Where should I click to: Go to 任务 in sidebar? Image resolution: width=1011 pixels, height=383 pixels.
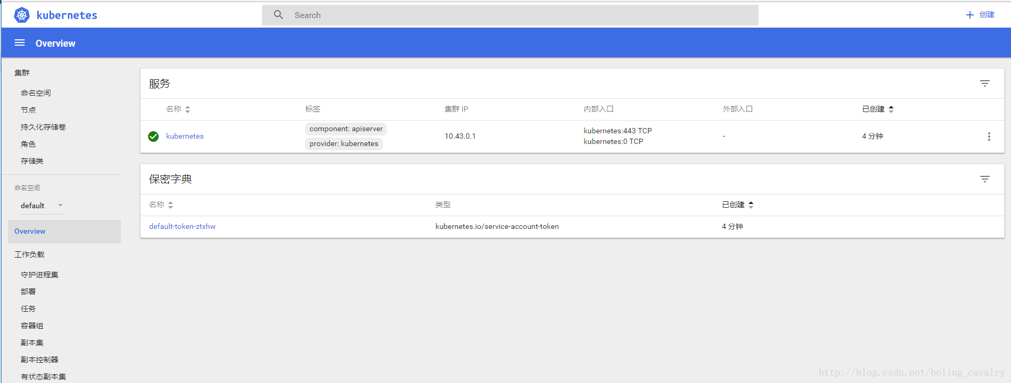pos(28,309)
